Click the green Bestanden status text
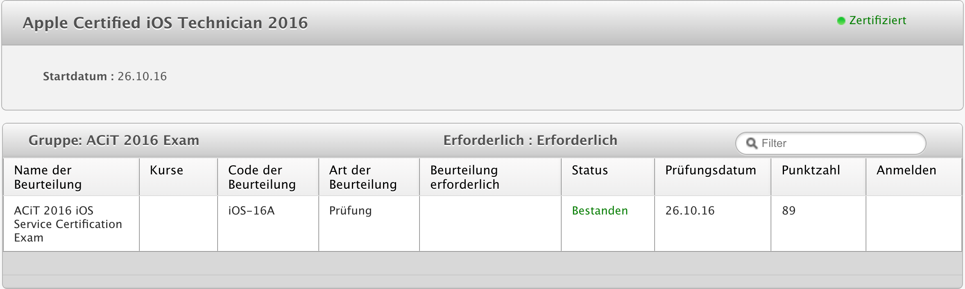 pos(600,211)
